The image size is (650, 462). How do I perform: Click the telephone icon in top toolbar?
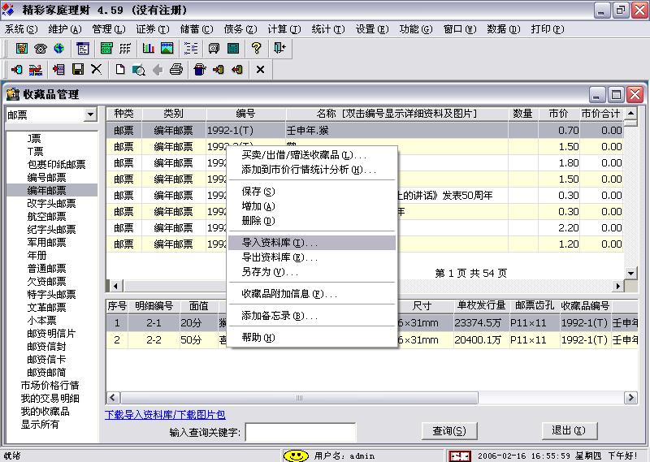pos(40,49)
